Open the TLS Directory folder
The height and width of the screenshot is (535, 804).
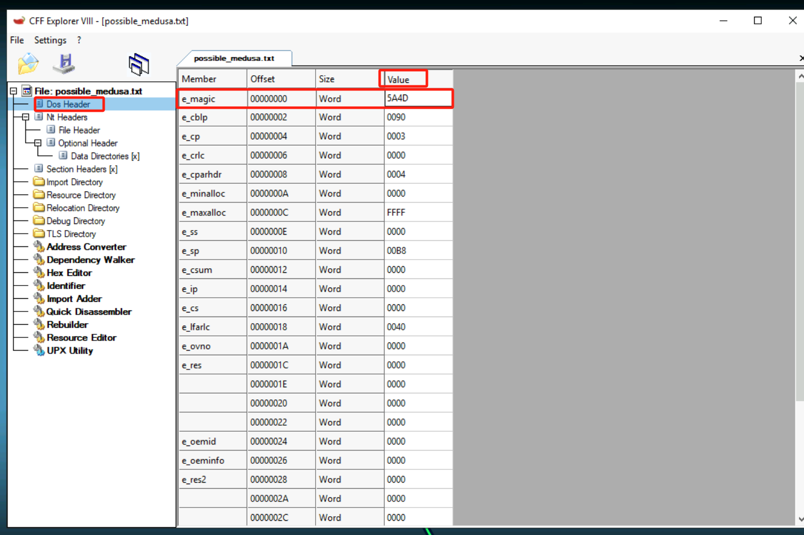(x=71, y=234)
